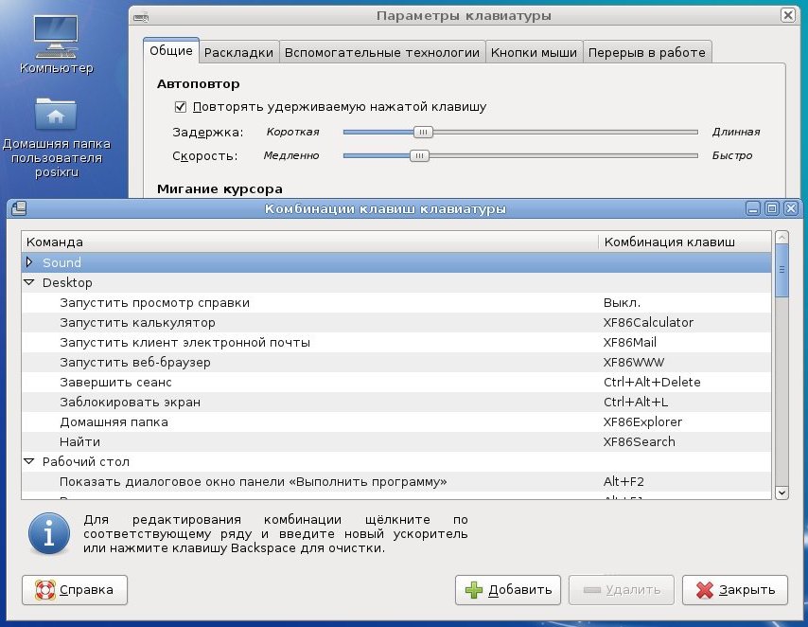Select the Домашняя папка shortcut row
808x627 pixels.
pos(396,421)
